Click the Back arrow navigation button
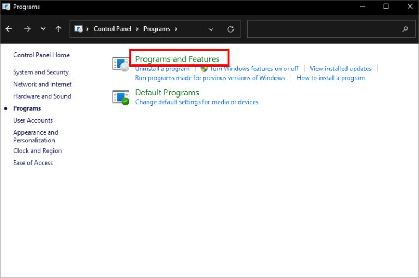Viewport: 419px width, 278px height. click(9, 29)
